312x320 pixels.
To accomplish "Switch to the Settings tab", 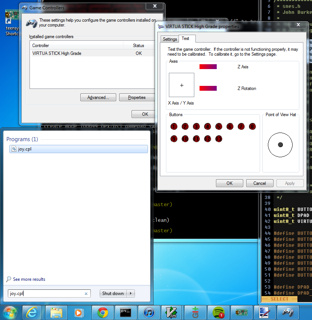I will coord(170,39).
